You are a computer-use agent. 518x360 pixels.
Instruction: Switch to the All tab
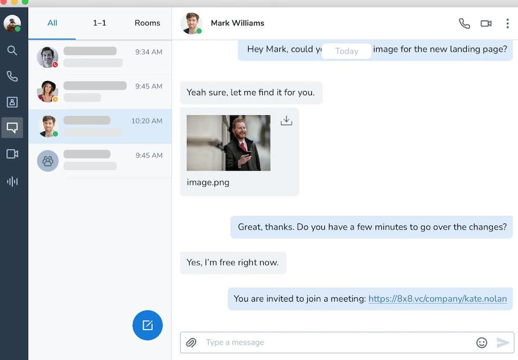point(52,23)
